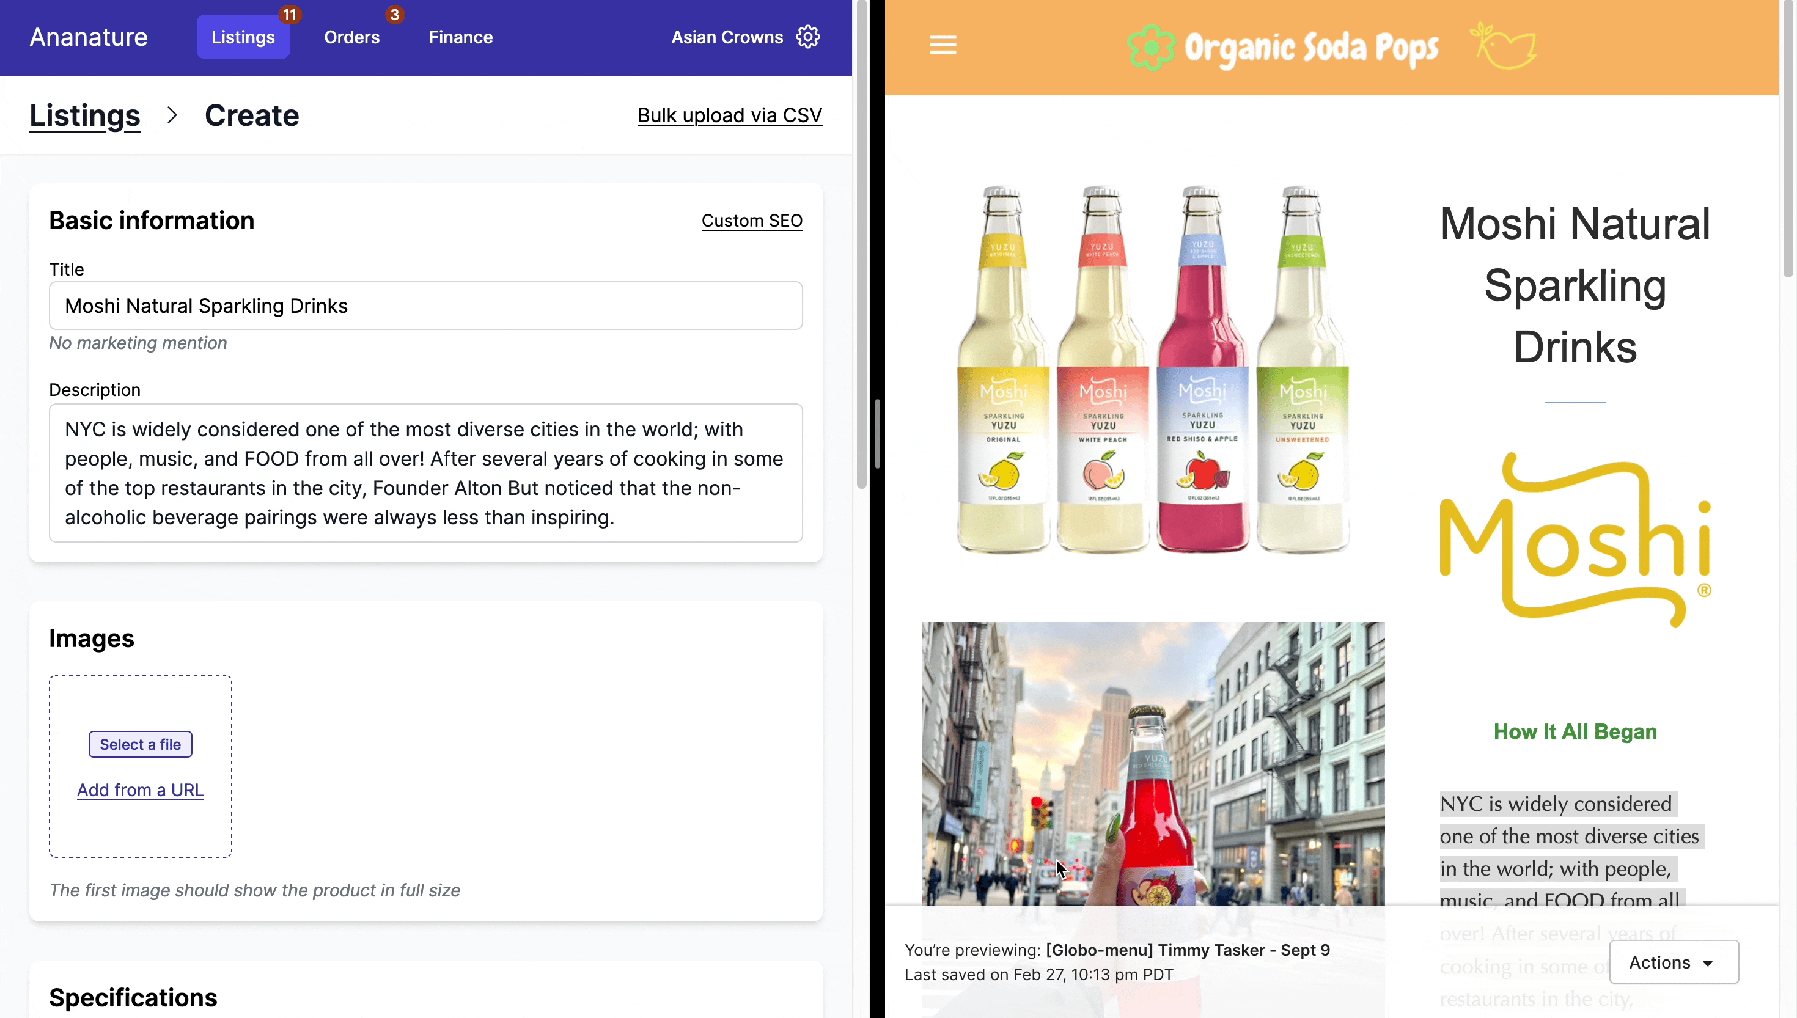
Task: Open the Listings tab in navigation
Action: tap(243, 37)
